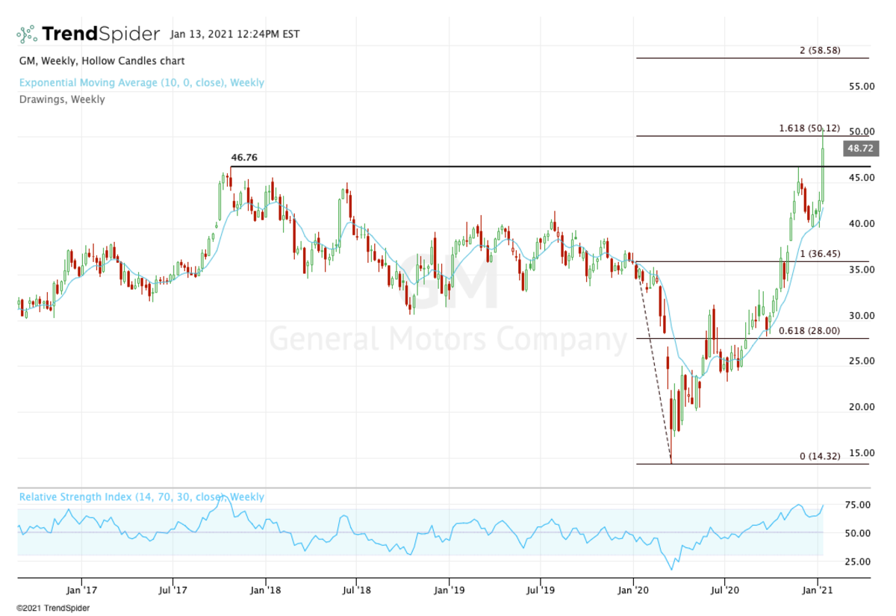Screen dimensions: 896x616
Task: Click the 55.00 price axis label
Action: coord(862,87)
